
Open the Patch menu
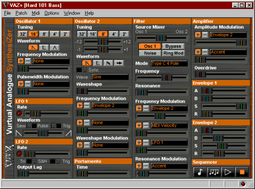[21, 13]
